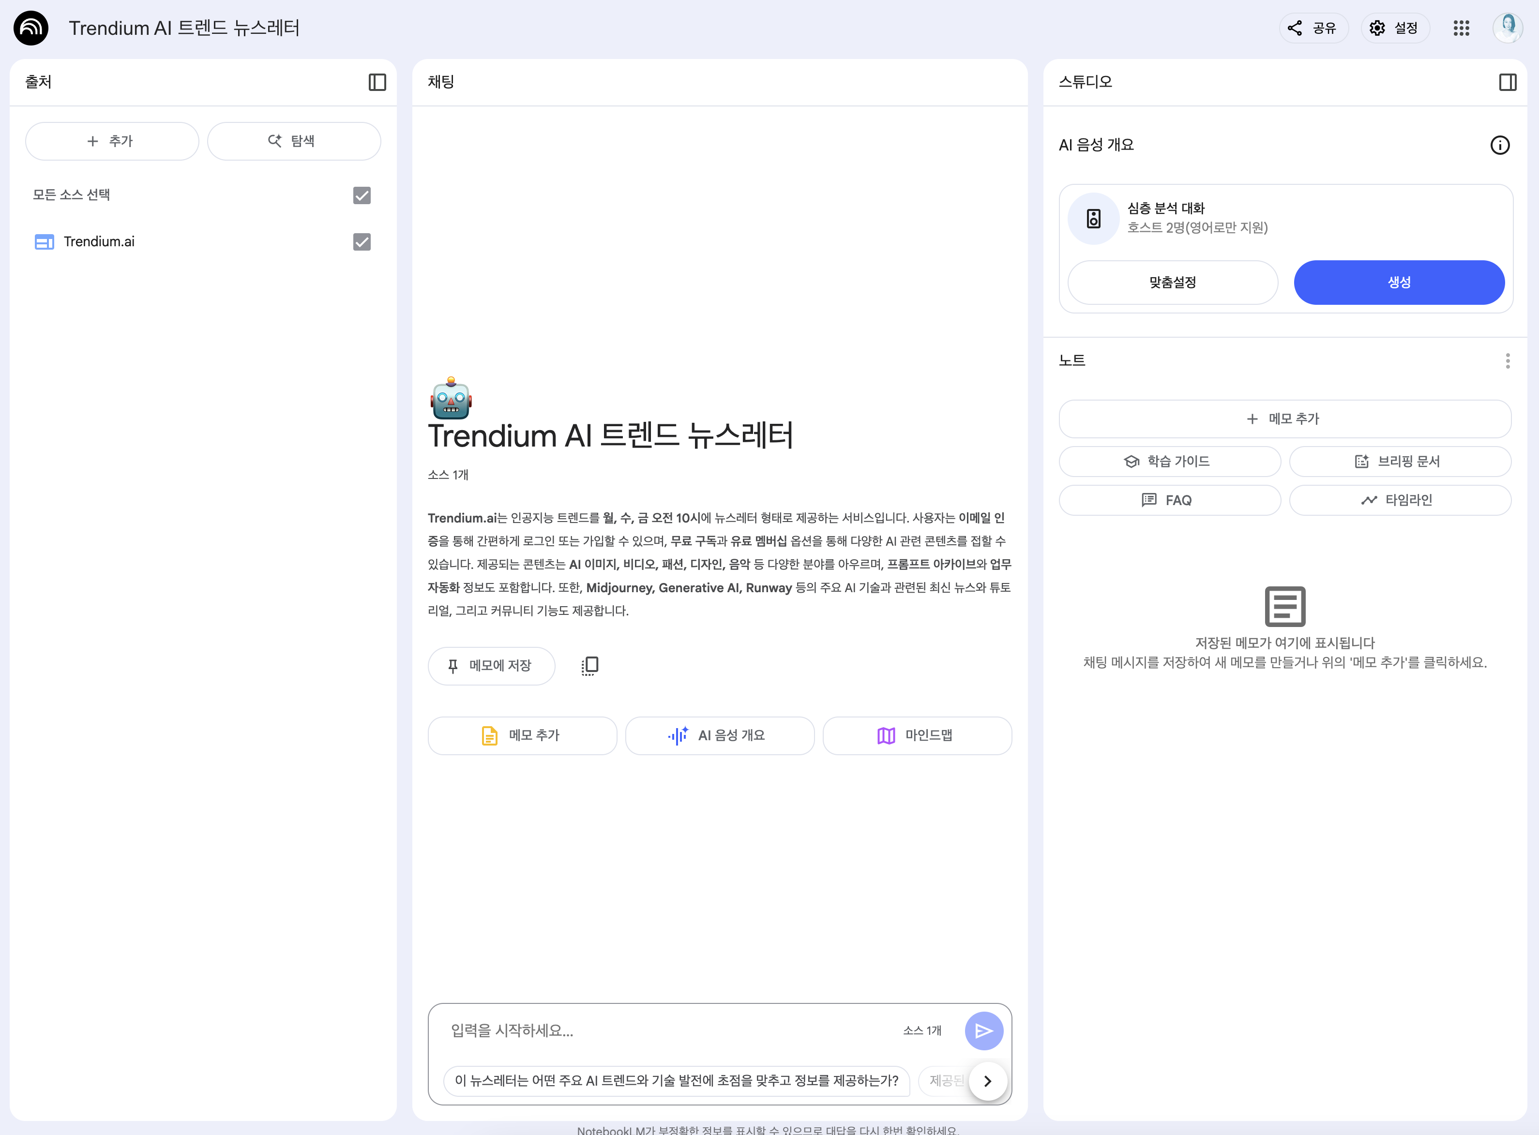The image size is (1539, 1135).
Task: Click 메모 추가 in studio panel
Action: (1284, 419)
